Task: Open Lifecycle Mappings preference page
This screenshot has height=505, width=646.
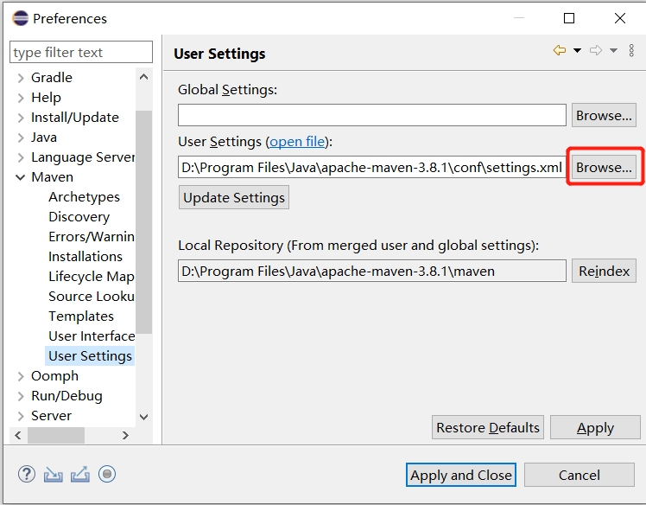Action: pos(91,277)
